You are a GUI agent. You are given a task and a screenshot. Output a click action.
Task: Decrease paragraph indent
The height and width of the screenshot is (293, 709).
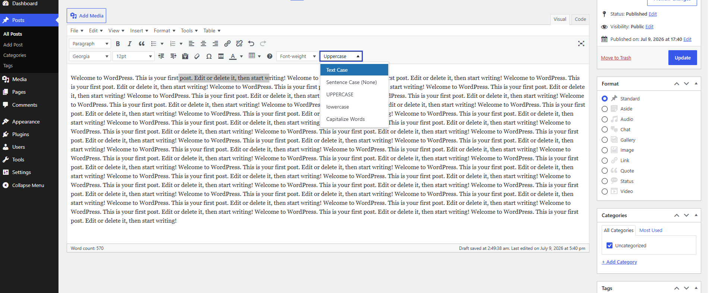[x=161, y=56]
